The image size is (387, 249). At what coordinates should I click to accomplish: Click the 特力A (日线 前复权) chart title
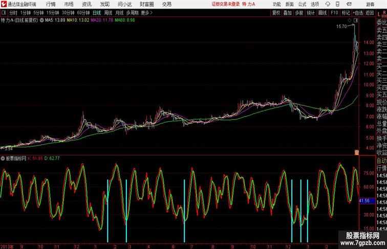click(19, 20)
